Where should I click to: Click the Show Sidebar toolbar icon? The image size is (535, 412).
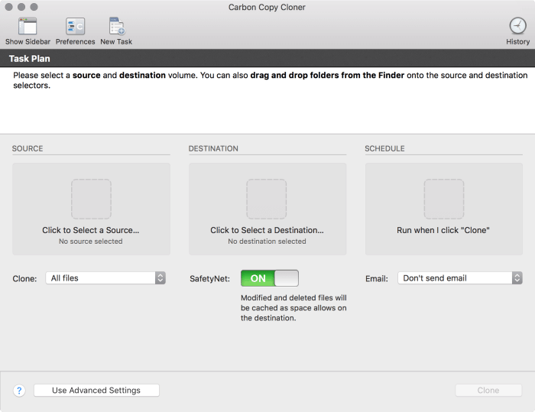(28, 26)
